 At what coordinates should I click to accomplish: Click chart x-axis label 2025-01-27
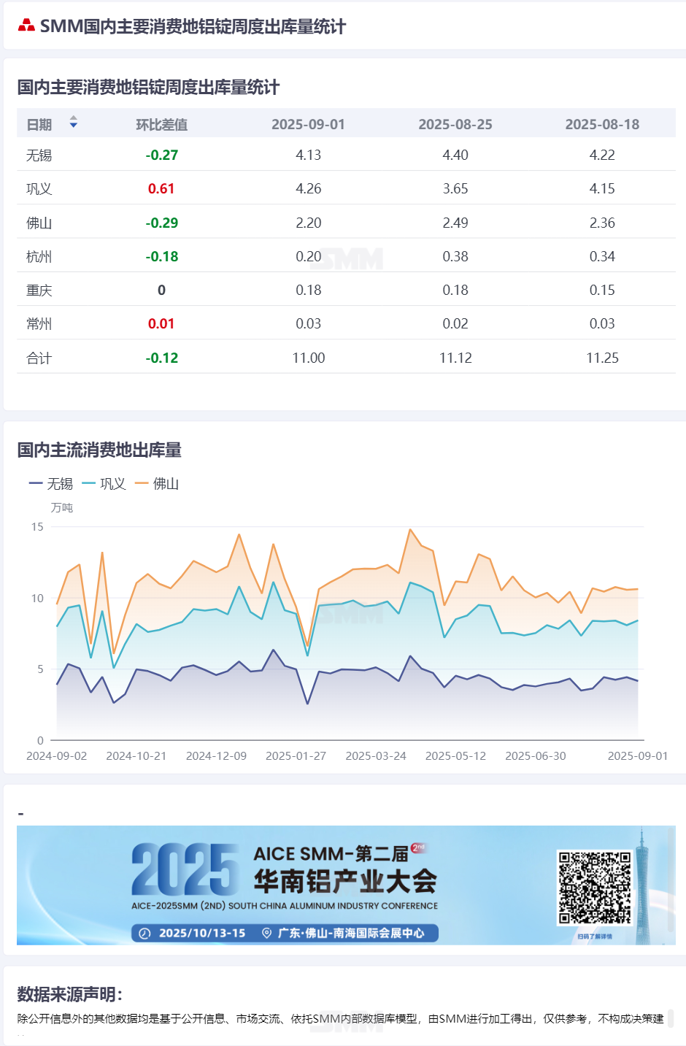(x=296, y=755)
